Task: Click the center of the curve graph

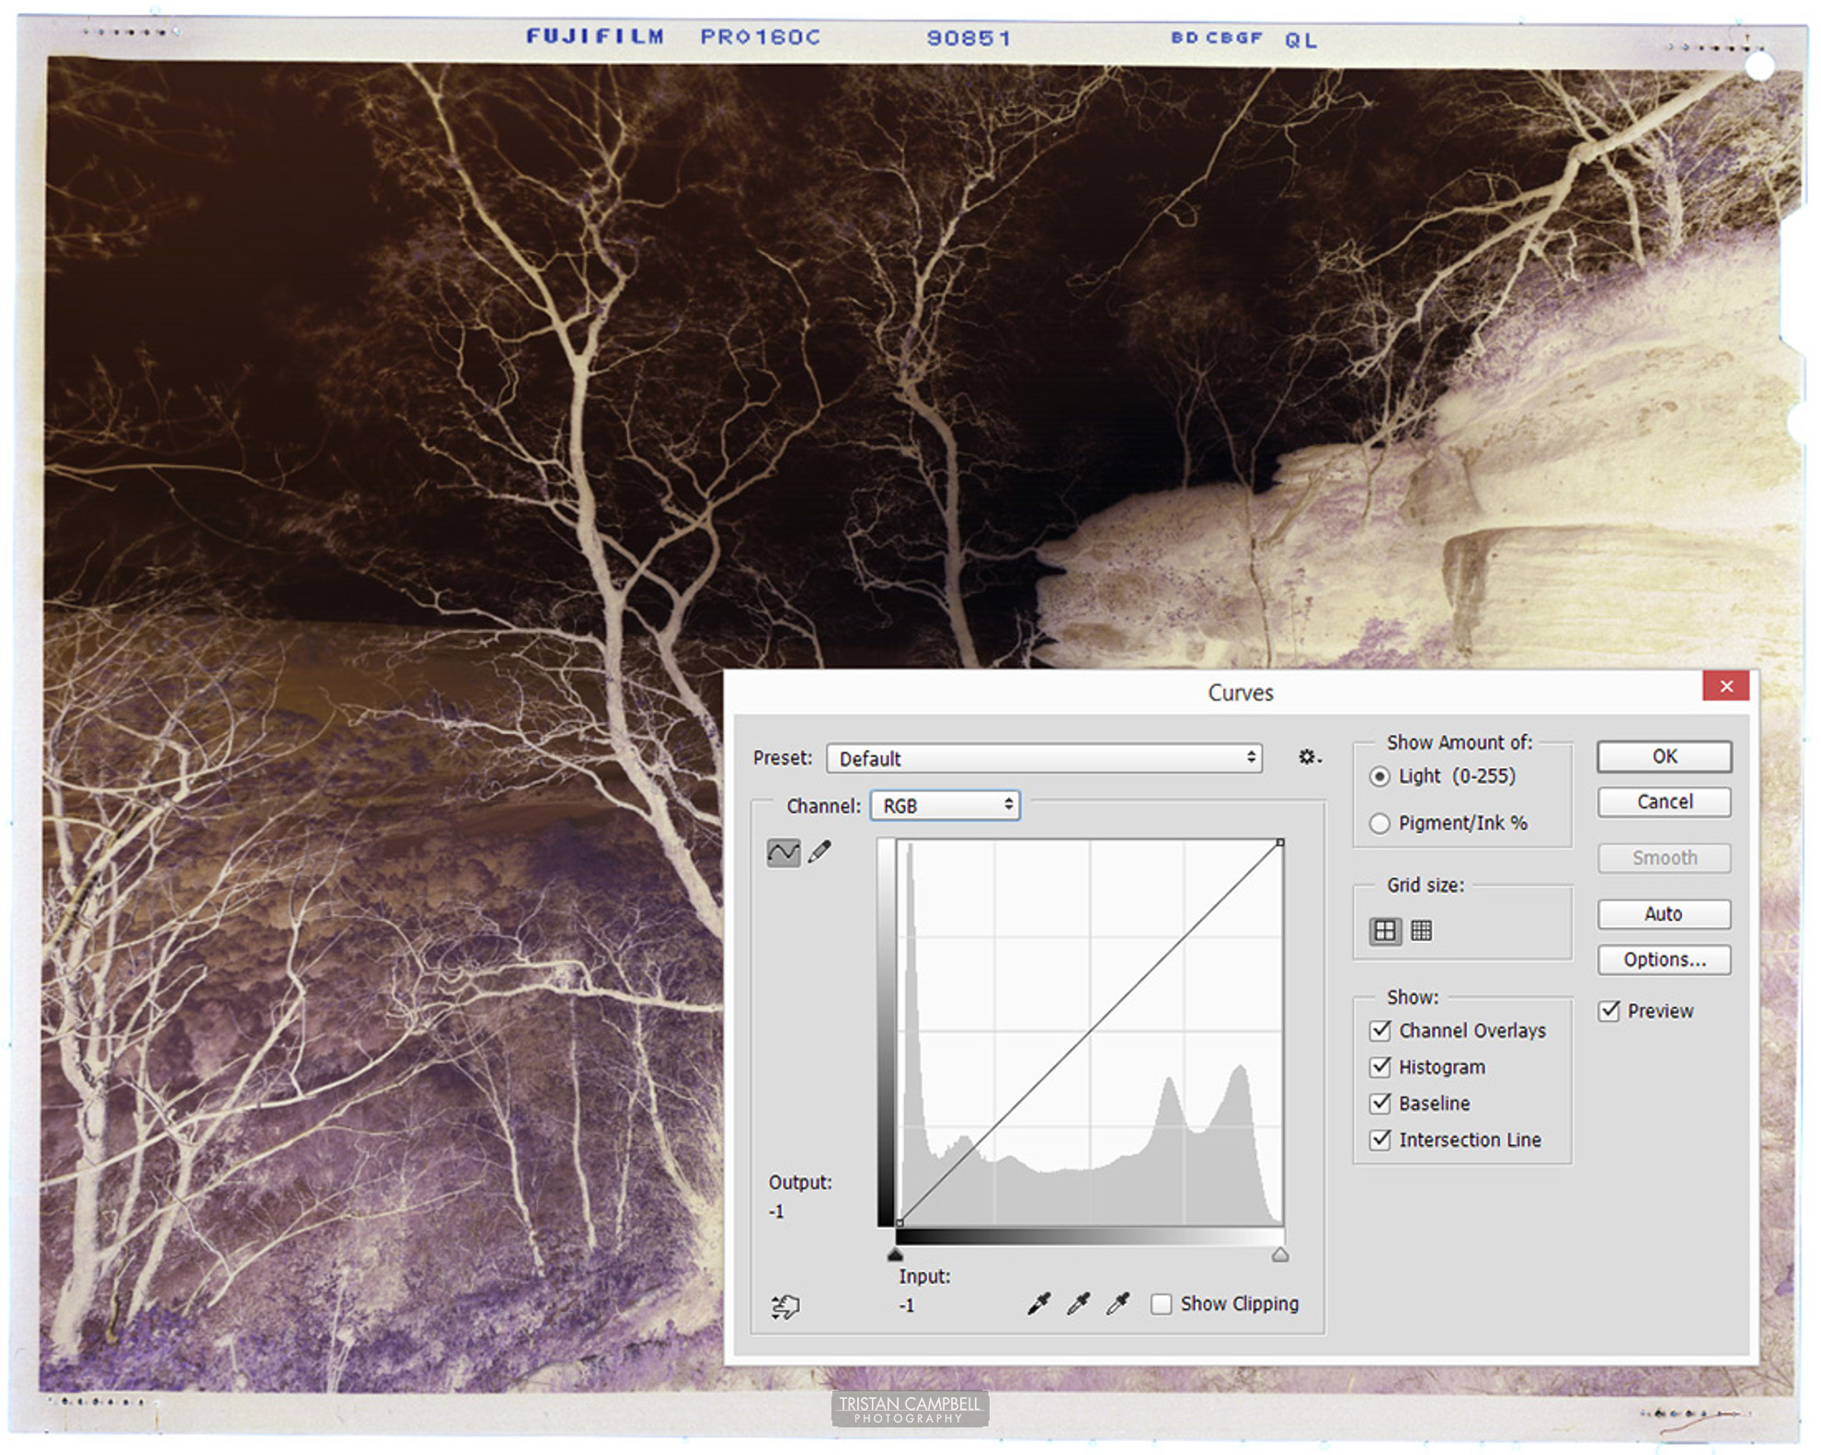Action: [x=1090, y=1033]
